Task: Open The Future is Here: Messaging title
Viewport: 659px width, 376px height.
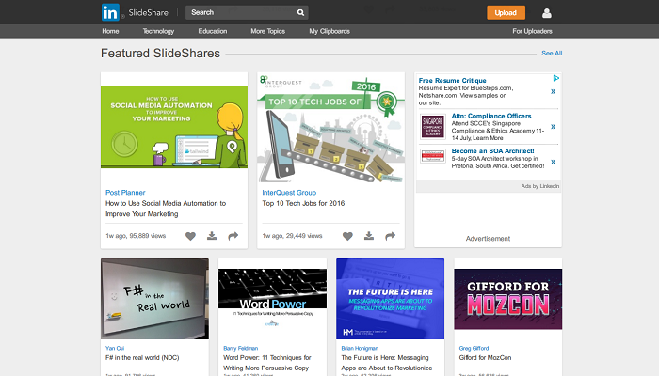Action: [387, 363]
